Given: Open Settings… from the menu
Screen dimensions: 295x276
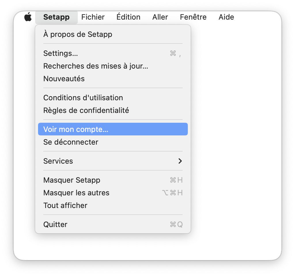Looking at the screenshot, I should point(113,53).
